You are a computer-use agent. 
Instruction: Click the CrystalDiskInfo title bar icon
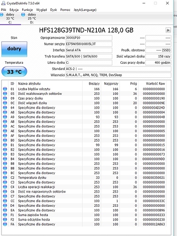pos(3,3)
